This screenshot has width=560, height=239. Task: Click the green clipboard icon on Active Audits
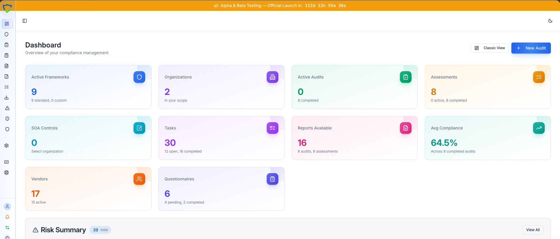click(406, 77)
